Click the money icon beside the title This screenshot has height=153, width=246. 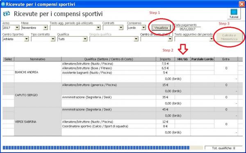tap(7, 14)
